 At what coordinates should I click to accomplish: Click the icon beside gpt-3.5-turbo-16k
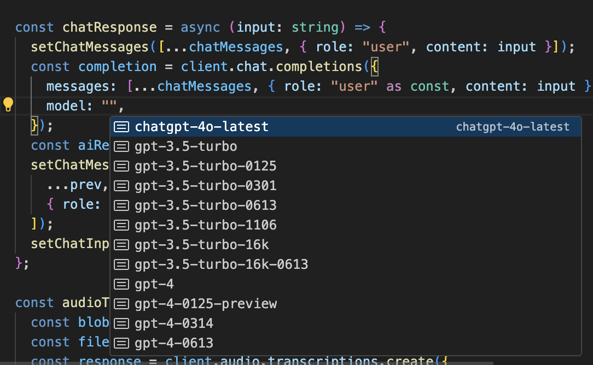point(121,244)
